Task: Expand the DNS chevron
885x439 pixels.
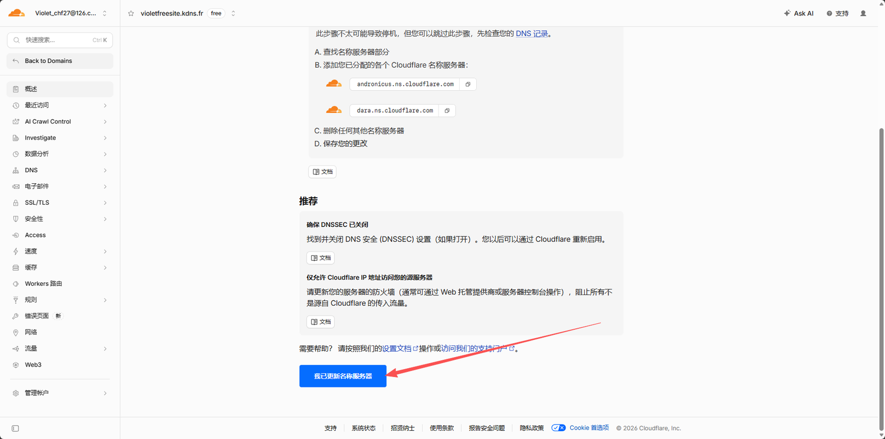Action: pyautogui.click(x=105, y=171)
